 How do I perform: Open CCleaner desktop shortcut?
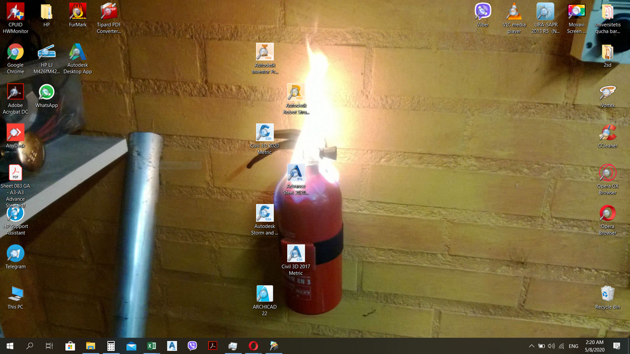tap(607, 136)
